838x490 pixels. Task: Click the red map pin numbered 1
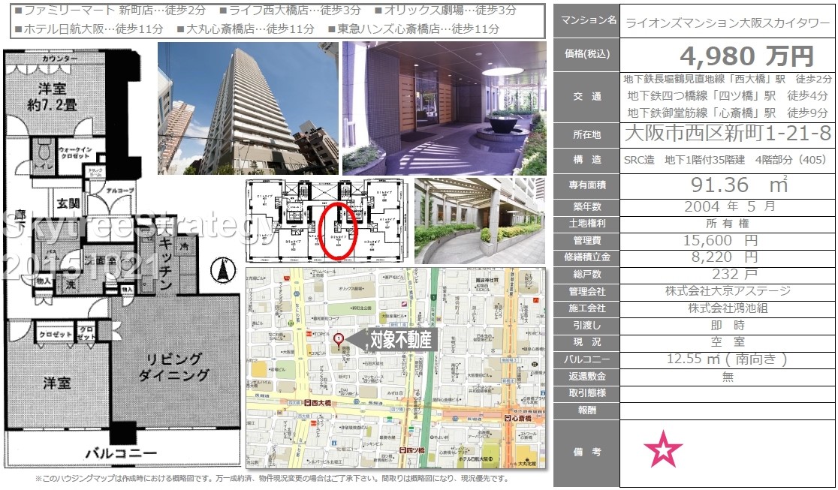339,340
